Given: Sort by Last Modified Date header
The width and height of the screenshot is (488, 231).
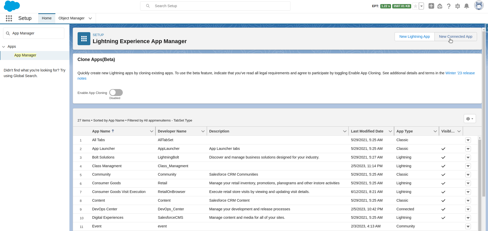Looking at the screenshot, I should pyautogui.click(x=367, y=131).
